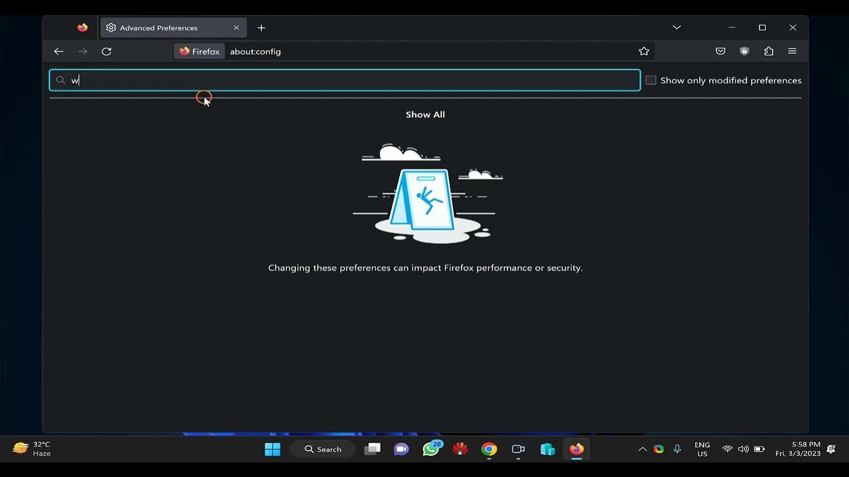Select the Advanced Preferences tab
Image resolution: width=849 pixels, height=477 pixels.
pos(166,28)
